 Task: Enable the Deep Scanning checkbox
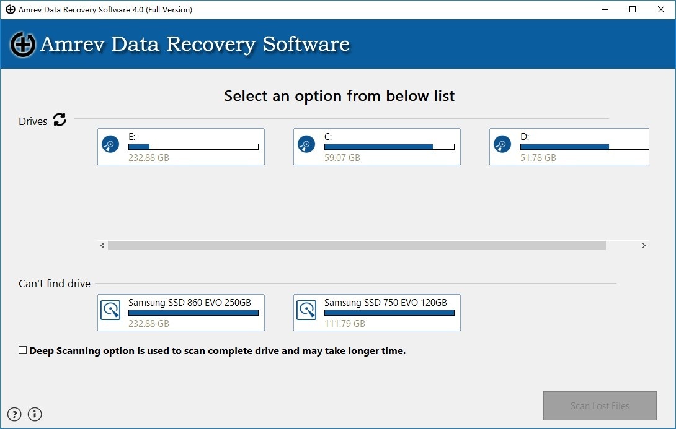[x=22, y=350]
